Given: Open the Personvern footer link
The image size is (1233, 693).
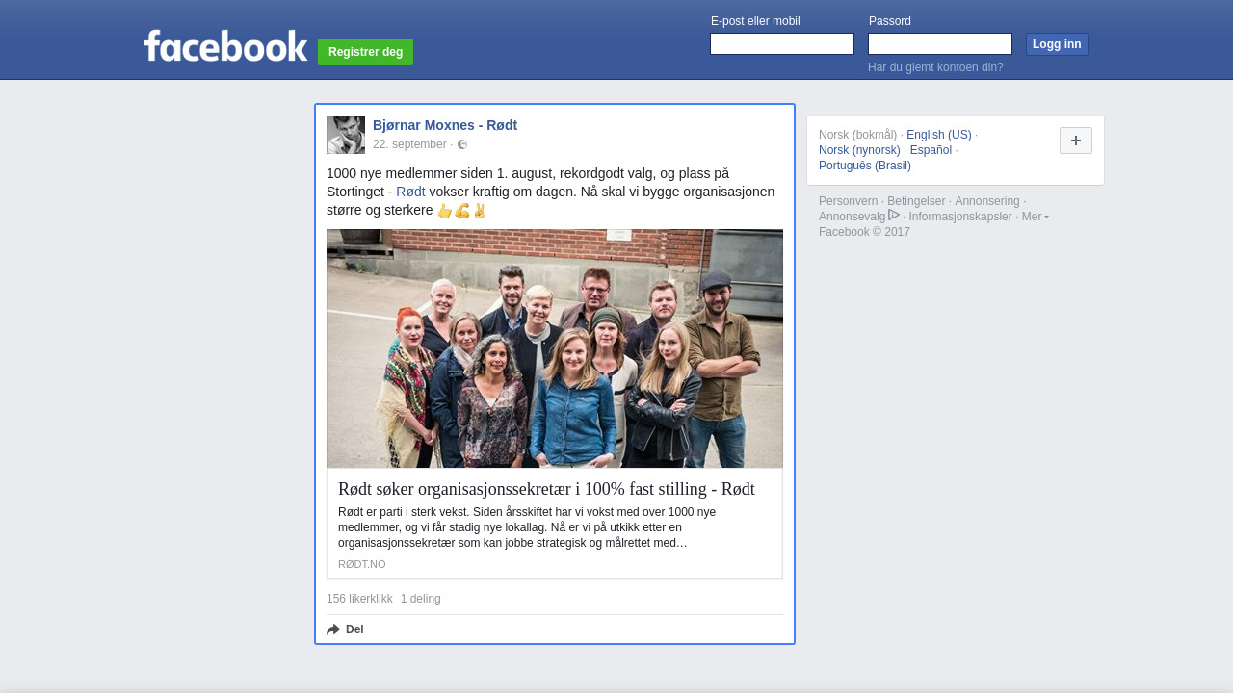Looking at the screenshot, I should pos(849,201).
